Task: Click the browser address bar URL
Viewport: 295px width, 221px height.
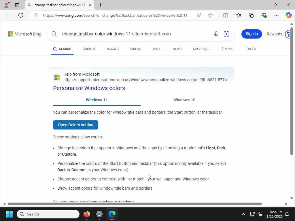Action: 117,15
